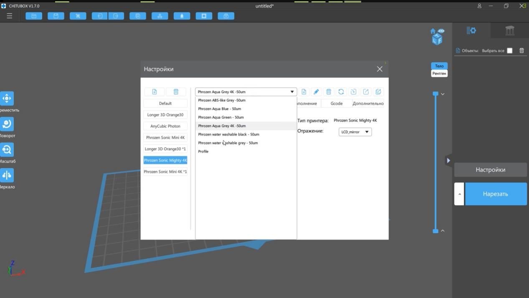Viewport: 529px width, 298px height.
Task: Click the Move tool on left sidebar
Action: pyautogui.click(x=7, y=99)
